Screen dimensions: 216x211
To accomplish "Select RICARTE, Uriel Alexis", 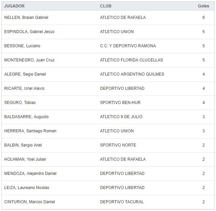I will click(24, 88).
